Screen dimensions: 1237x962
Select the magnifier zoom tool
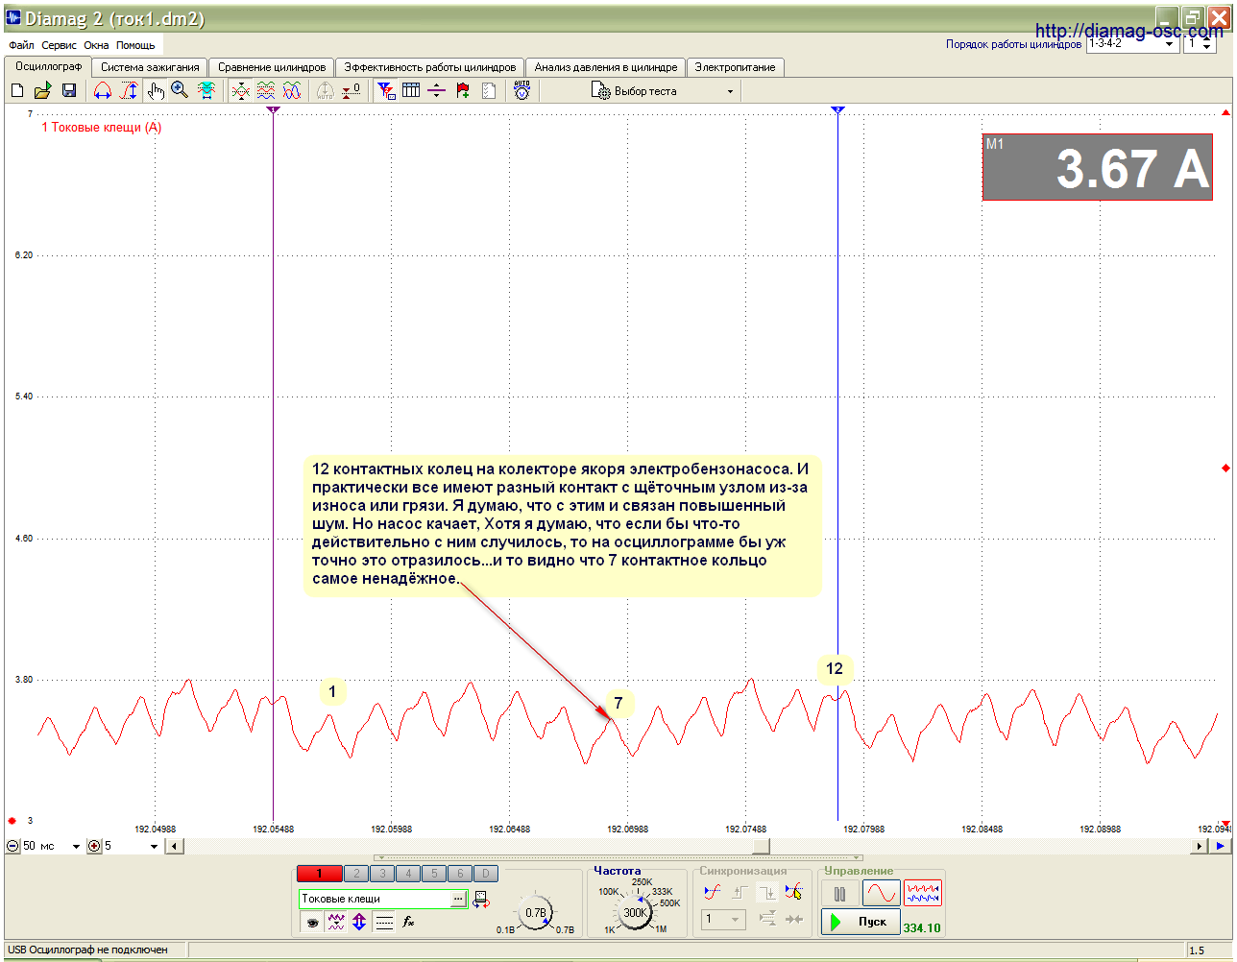coord(180,90)
